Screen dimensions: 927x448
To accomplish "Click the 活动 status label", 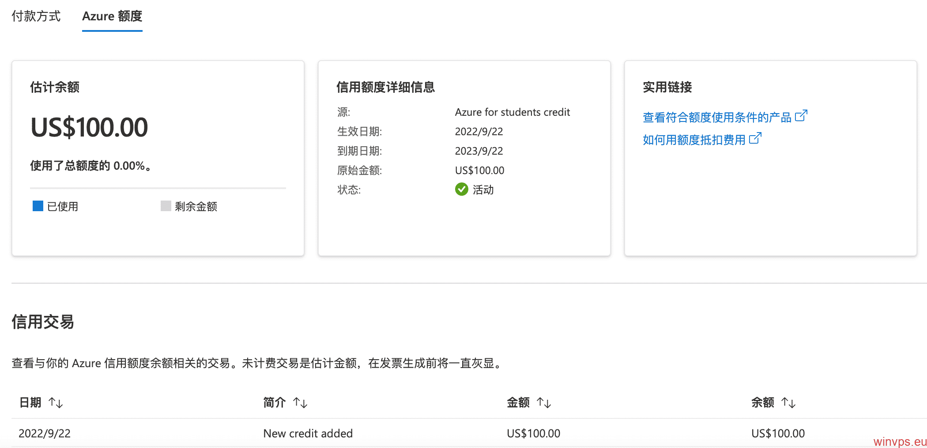I will (483, 190).
